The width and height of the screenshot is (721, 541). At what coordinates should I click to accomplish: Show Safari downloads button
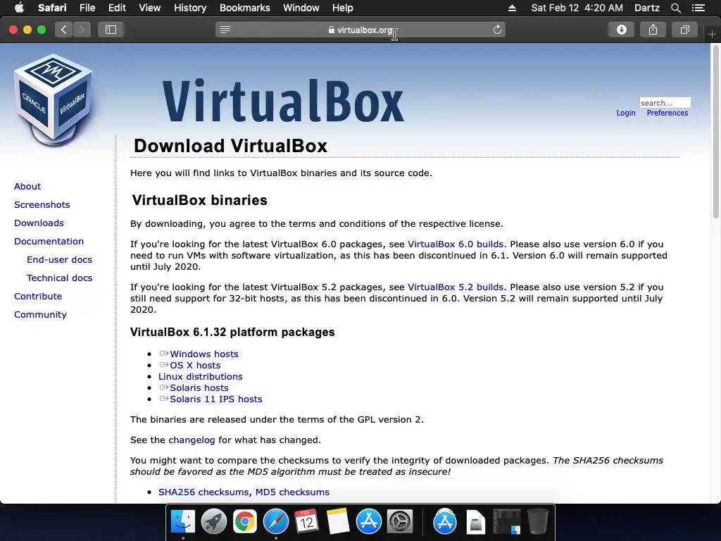click(621, 30)
